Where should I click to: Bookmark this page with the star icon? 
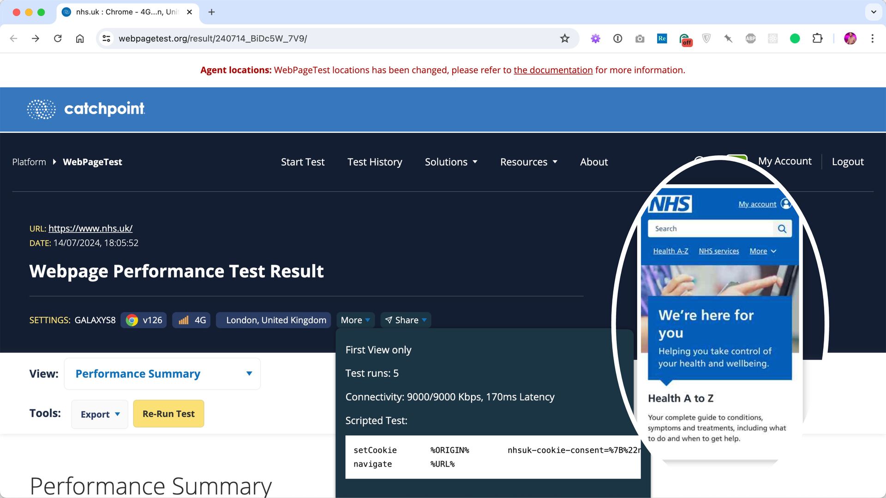pyautogui.click(x=564, y=38)
